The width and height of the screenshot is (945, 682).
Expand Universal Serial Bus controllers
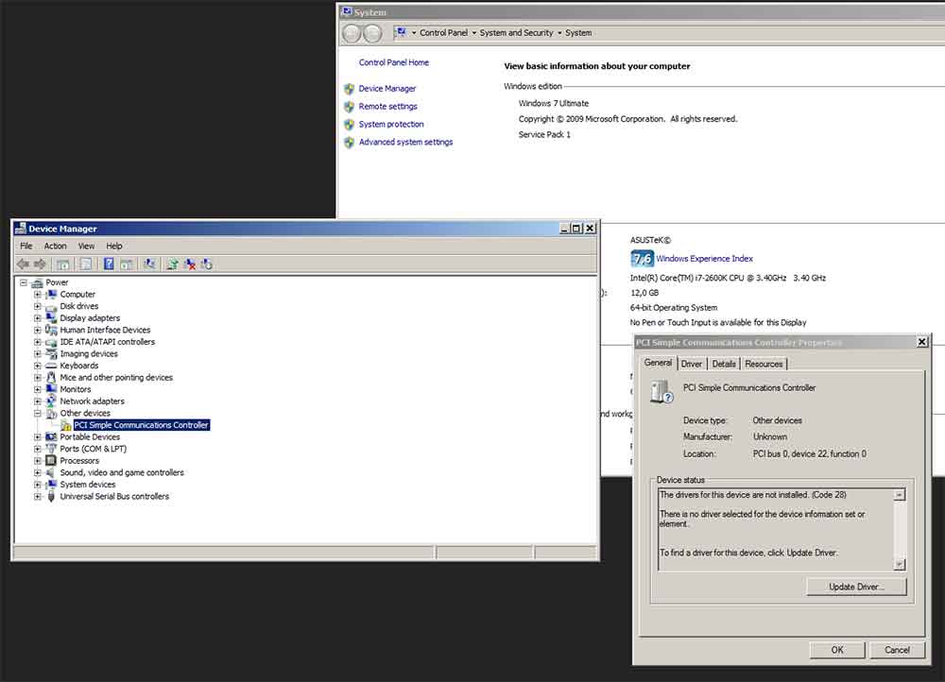38,497
